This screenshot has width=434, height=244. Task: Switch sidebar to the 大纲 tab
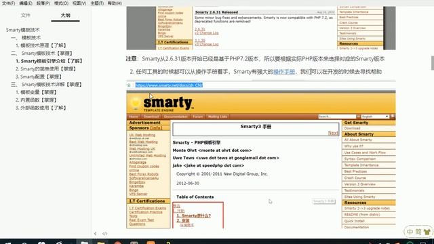tap(65, 15)
